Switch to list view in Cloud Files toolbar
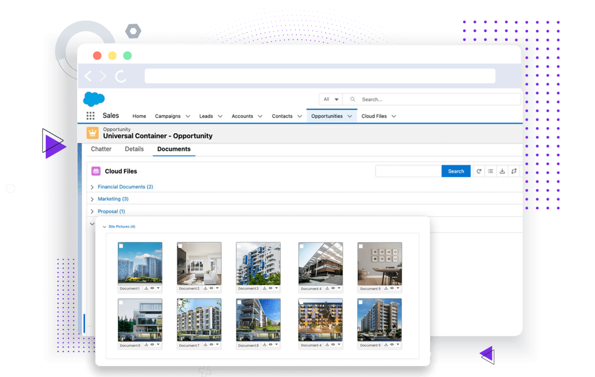The image size is (595, 377). (x=490, y=171)
